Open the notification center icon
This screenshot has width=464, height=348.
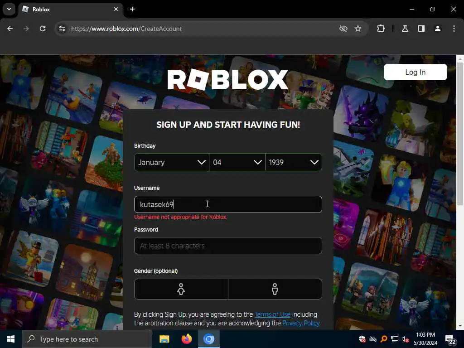(x=450, y=339)
